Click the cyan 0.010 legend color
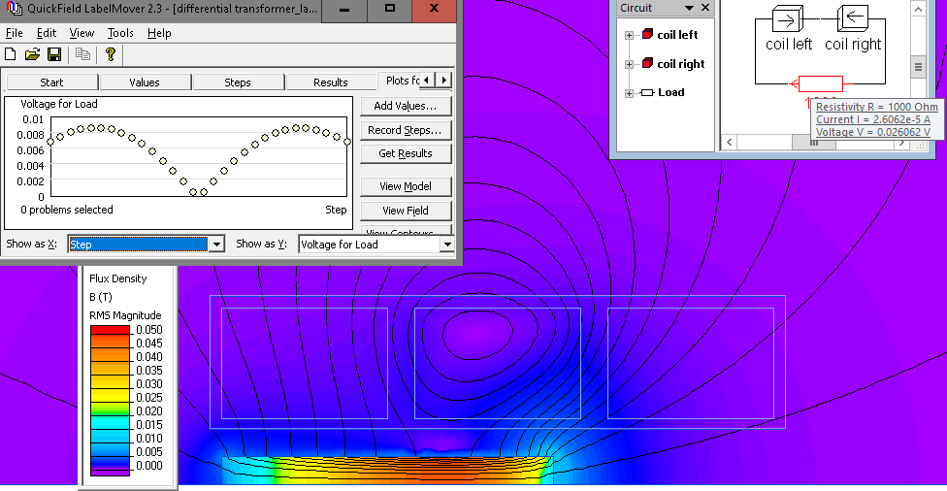Screen dimensions: 947x491 110,438
